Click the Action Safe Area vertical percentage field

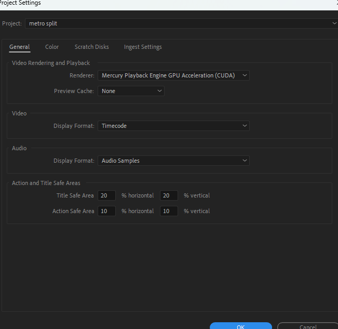169,211
